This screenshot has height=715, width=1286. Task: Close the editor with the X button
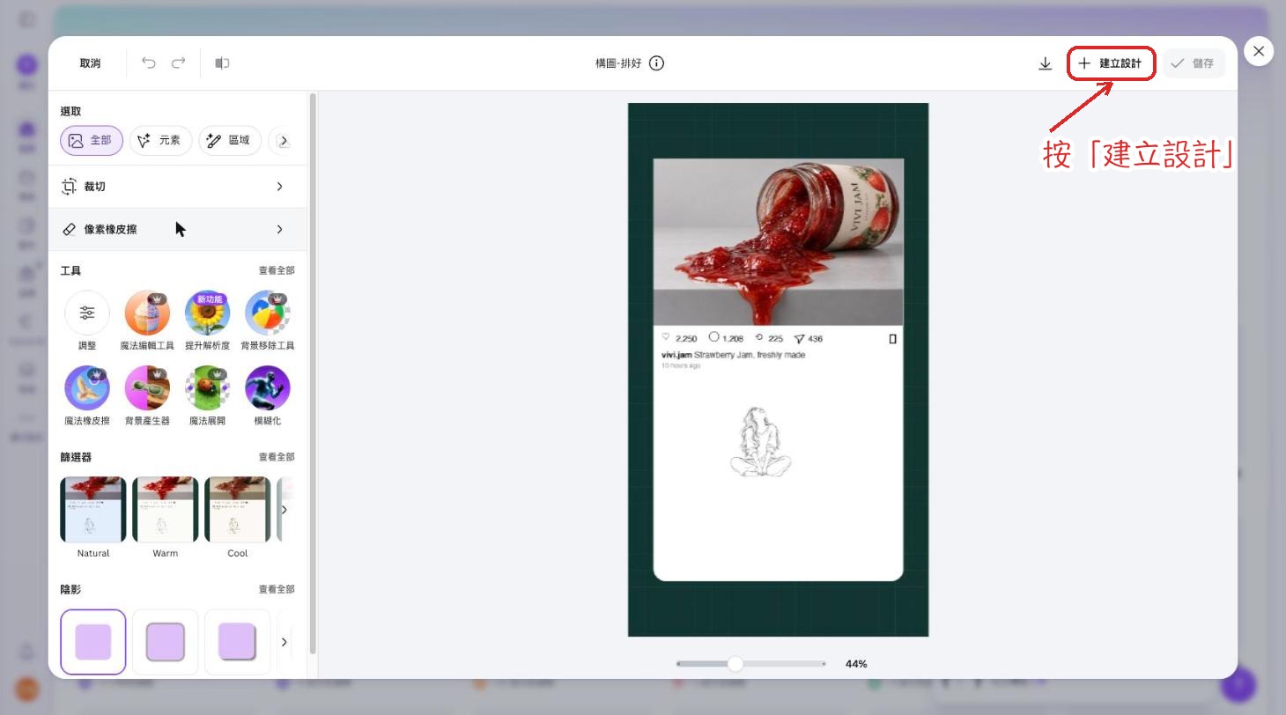(x=1259, y=51)
